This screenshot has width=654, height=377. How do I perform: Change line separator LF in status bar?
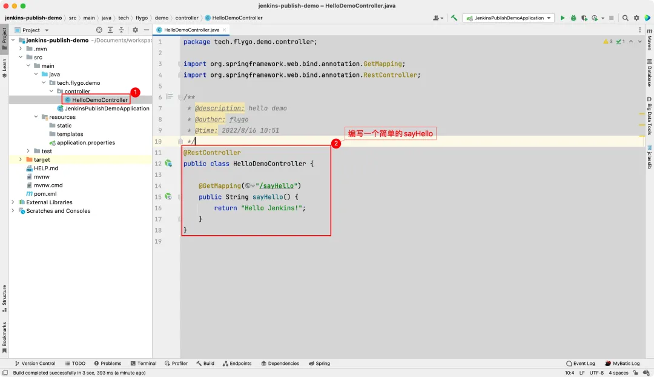582,373
